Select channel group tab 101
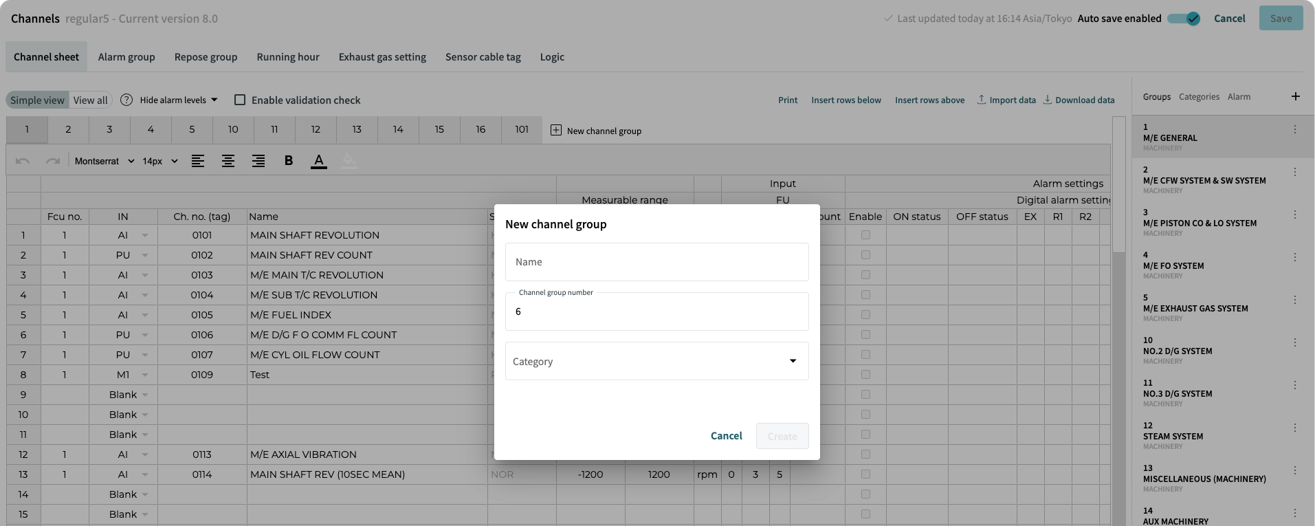The image size is (1315, 526). [522, 129]
